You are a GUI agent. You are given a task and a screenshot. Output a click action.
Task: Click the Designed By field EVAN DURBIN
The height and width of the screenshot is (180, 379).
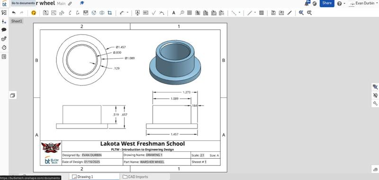[92, 155]
